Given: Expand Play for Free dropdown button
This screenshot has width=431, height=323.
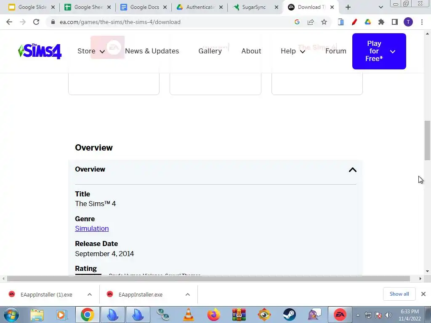Looking at the screenshot, I should point(379,51).
